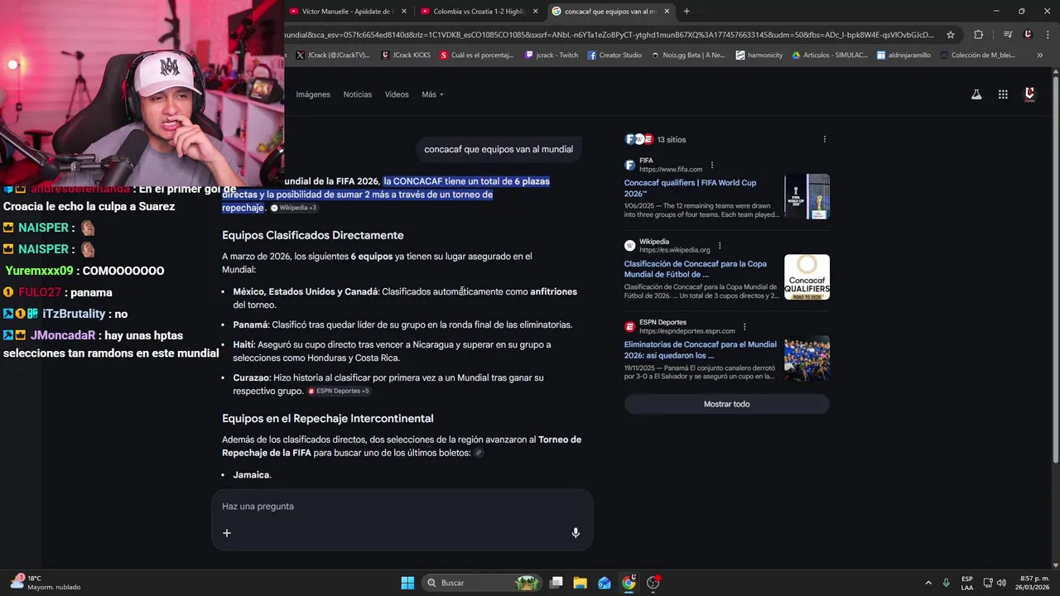The height and width of the screenshot is (596, 1060).
Task: Open network icon in system tray
Action: 988,583
